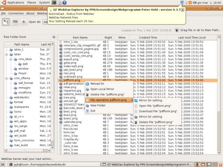Click the up-directory arrow toolbar button
This screenshot has height=167, width=223.
click(24, 22)
